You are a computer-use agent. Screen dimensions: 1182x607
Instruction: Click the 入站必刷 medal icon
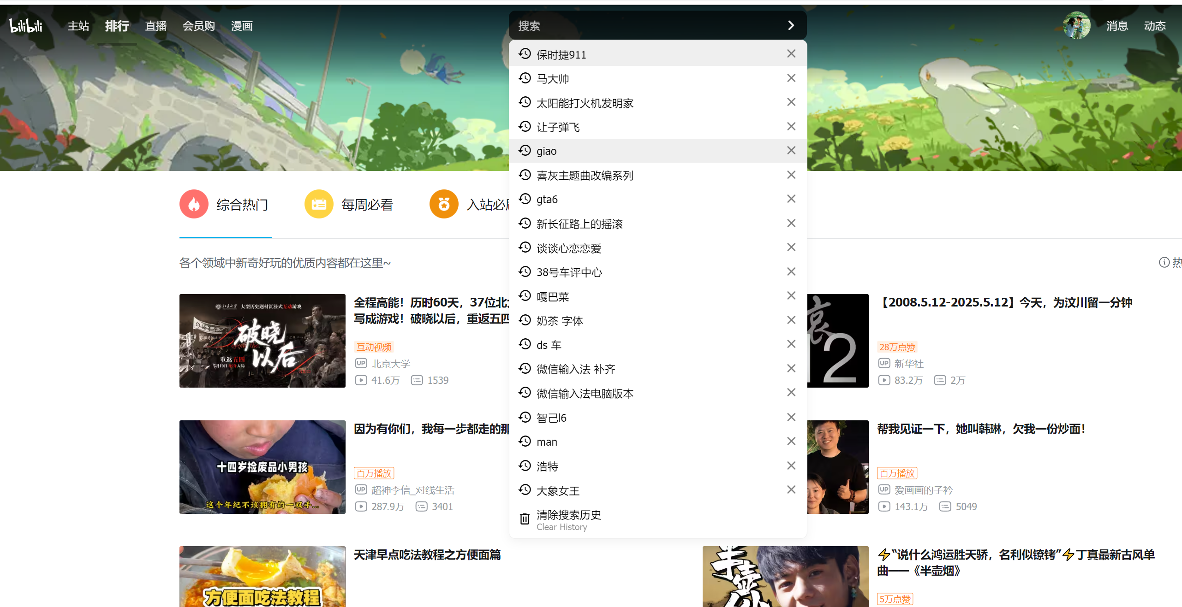coord(444,204)
